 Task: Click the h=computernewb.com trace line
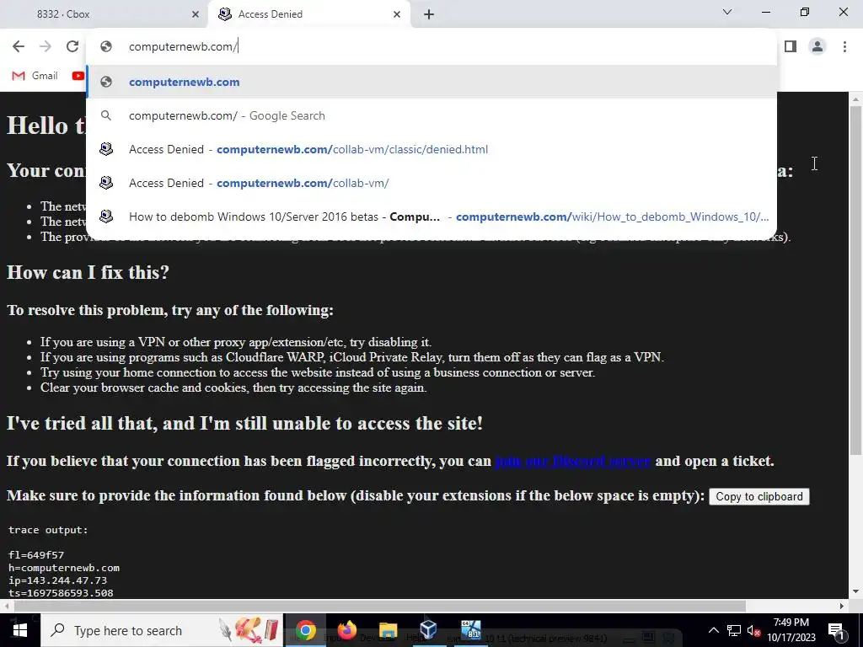click(64, 568)
